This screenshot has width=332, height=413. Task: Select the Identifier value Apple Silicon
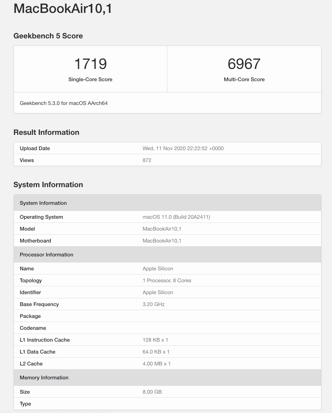coord(158,292)
